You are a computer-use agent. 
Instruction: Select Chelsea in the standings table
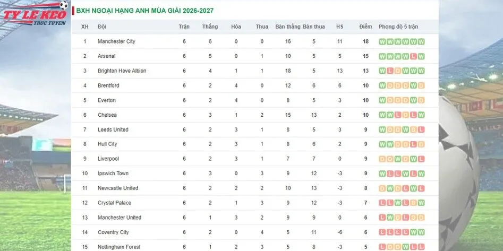click(x=107, y=115)
